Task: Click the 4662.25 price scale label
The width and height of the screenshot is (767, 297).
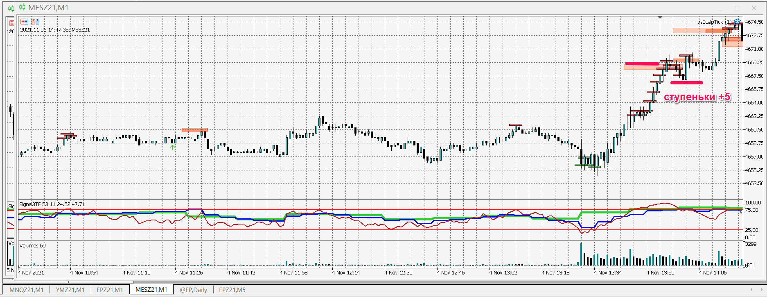Action: (754, 116)
